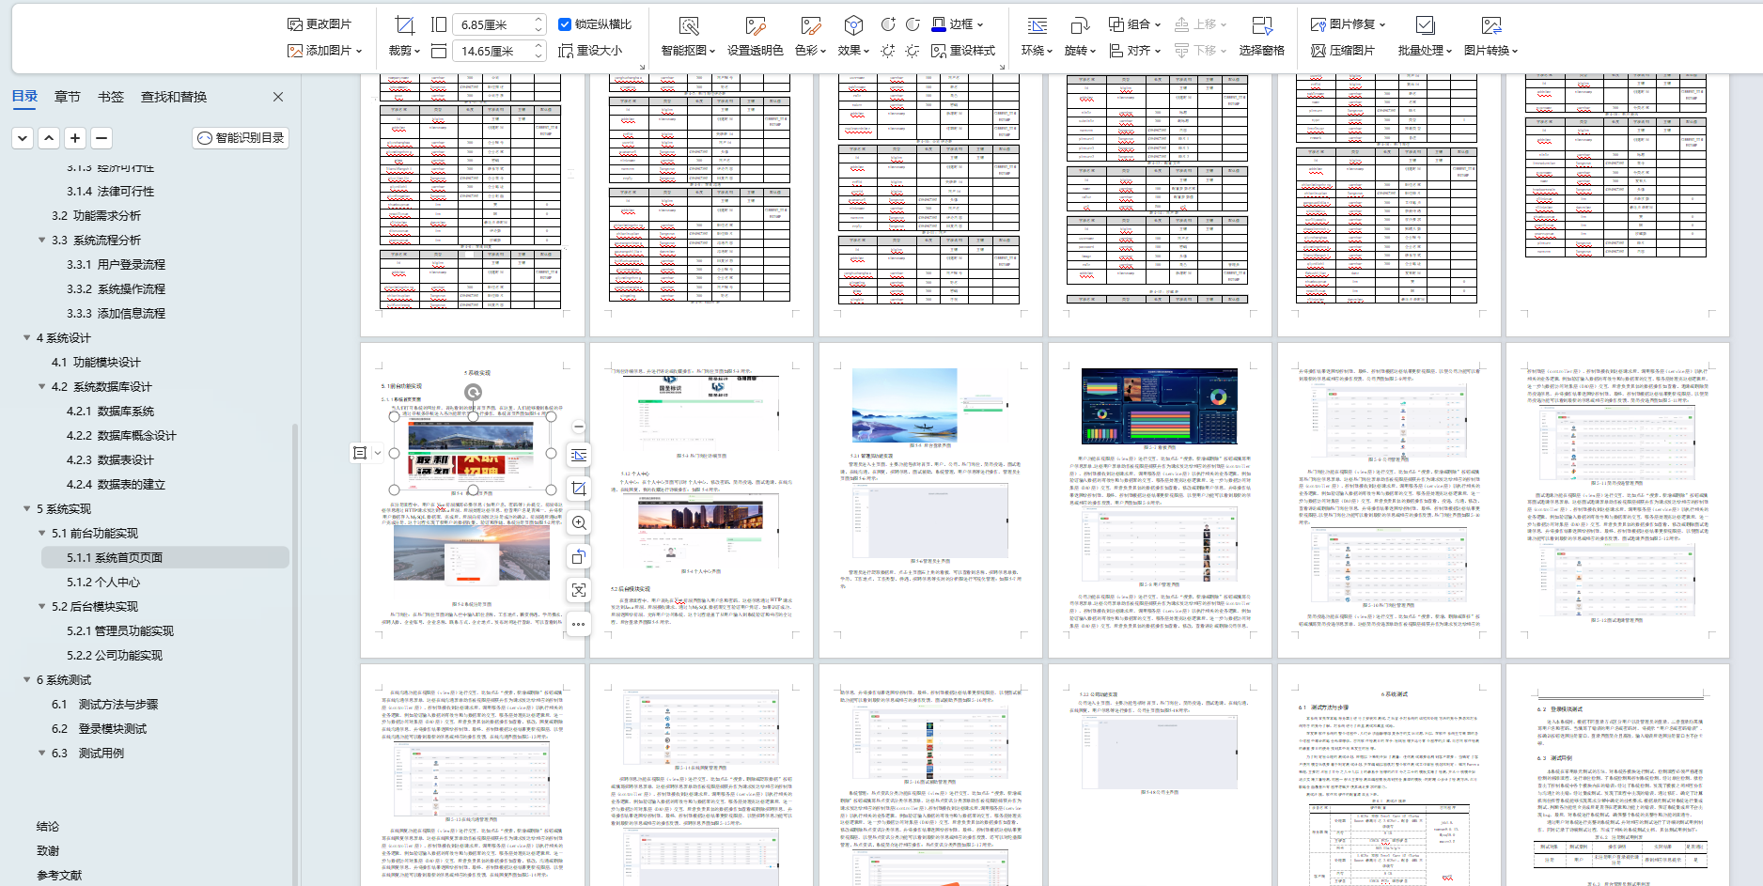Decrease width with the 14.65厘米 down arrow
This screenshot has height=886, width=1763.
[538, 55]
